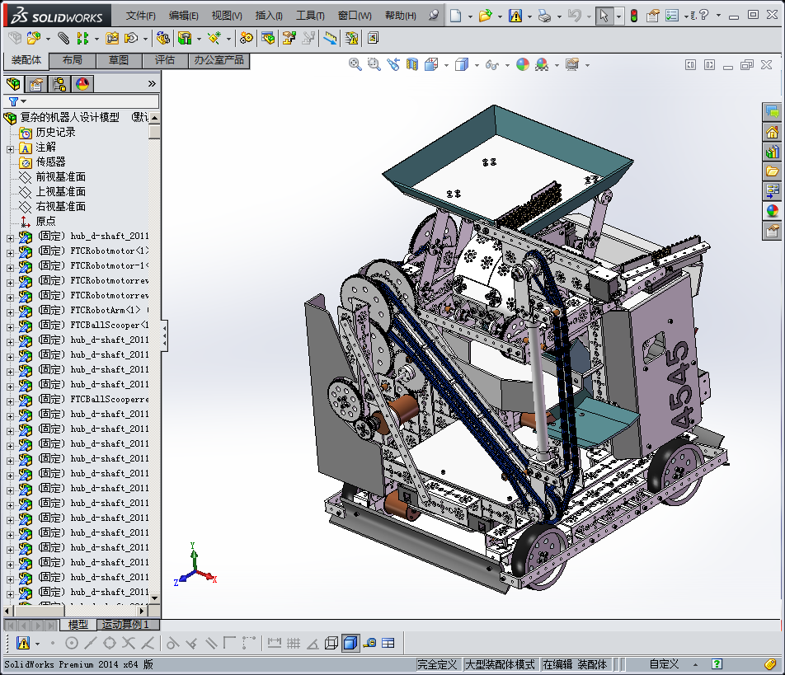The image size is (785, 675).
Task: Click the 运动算例1 motion study tab
Action: 126,625
